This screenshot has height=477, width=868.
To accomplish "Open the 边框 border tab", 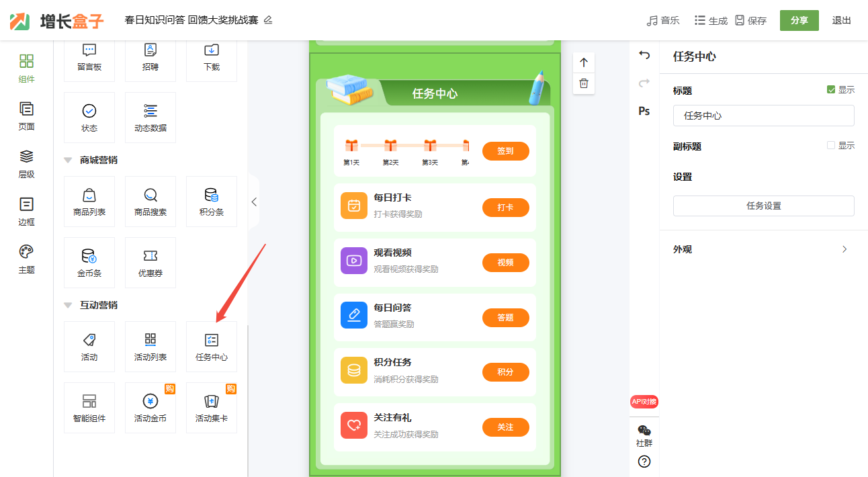I will (26, 212).
